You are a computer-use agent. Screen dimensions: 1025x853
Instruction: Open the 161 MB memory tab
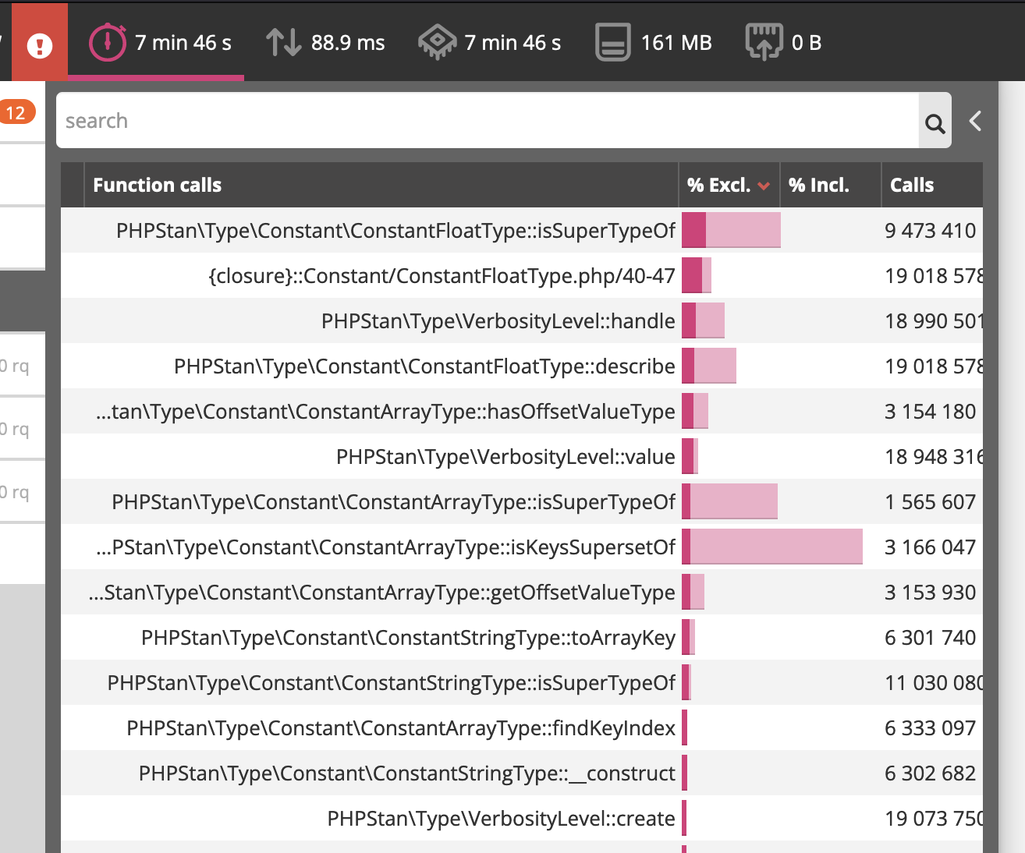654,42
